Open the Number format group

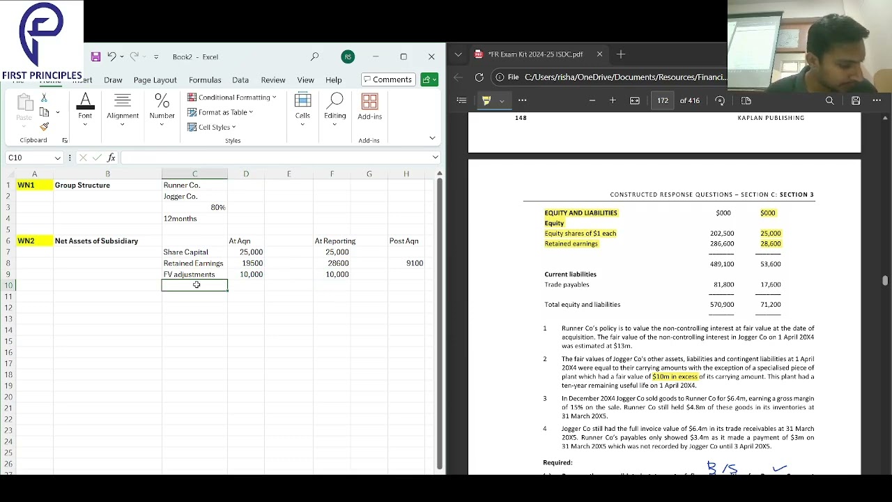click(162, 110)
